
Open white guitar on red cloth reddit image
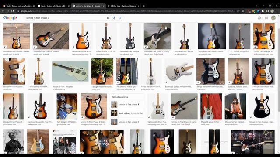[x=211, y=106]
